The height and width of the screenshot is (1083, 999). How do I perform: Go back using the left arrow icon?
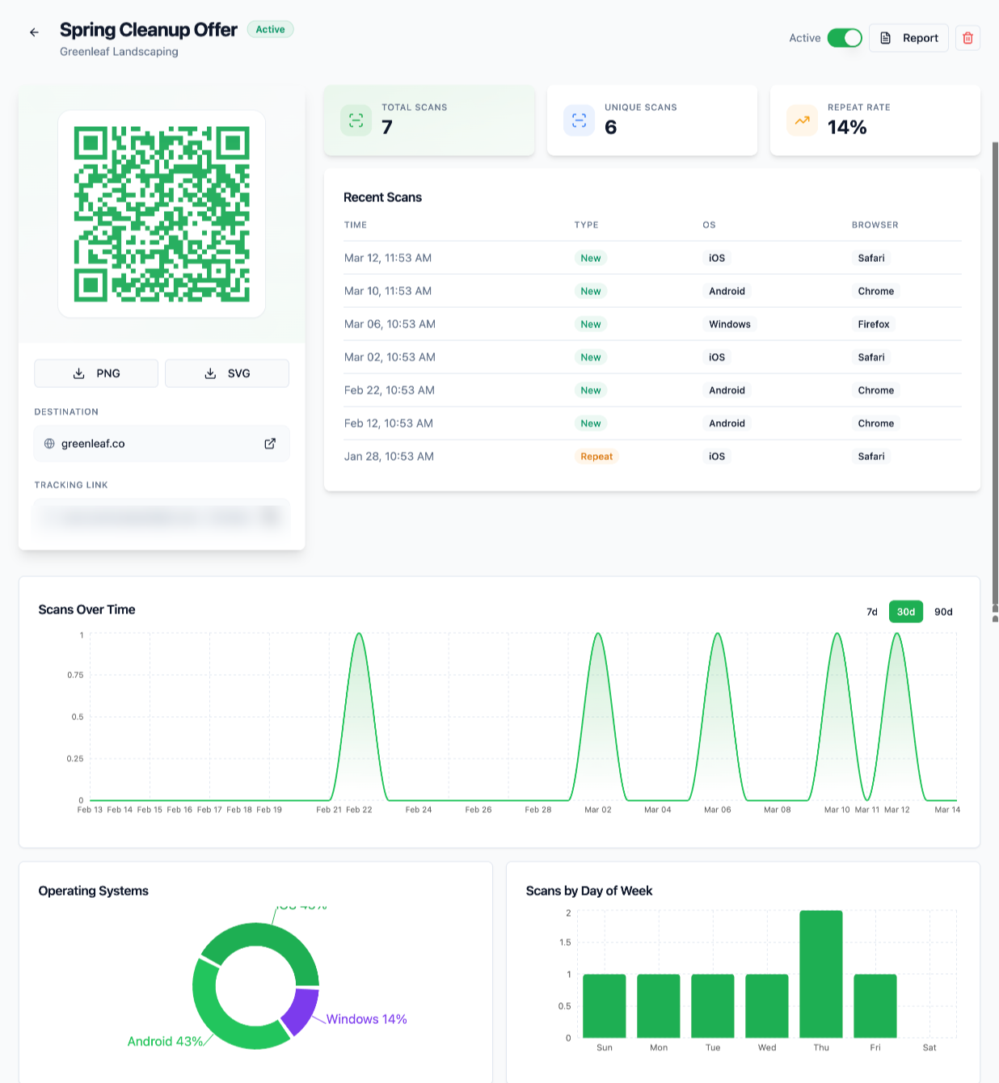(34, 32)
